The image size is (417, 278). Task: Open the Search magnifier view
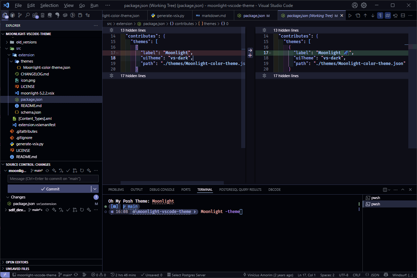click(27, 15)
